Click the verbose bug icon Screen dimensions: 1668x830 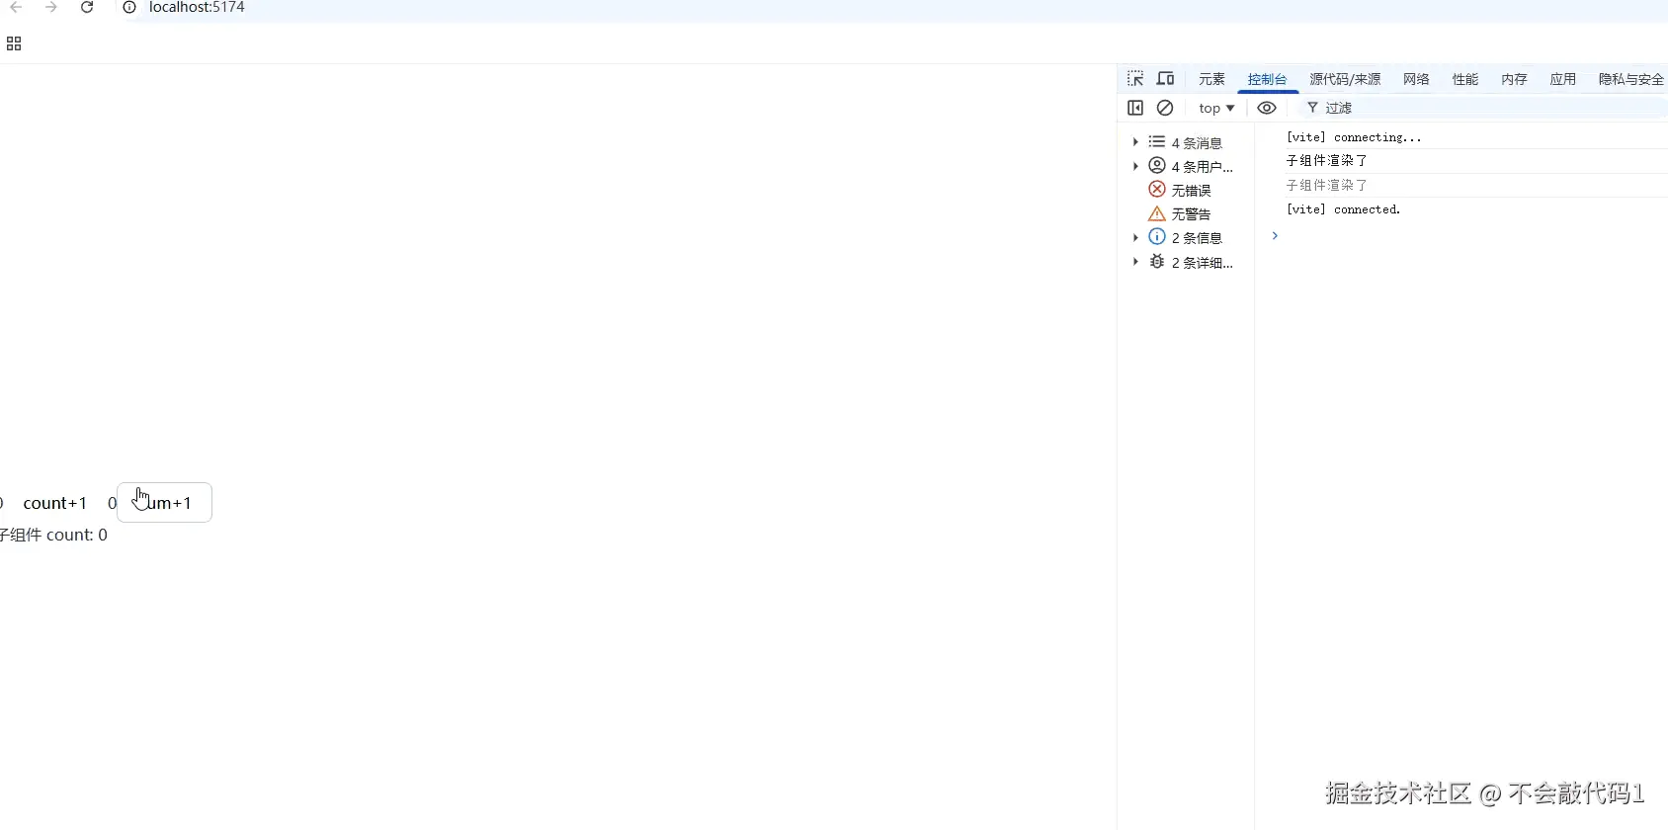coord(1157,262)
